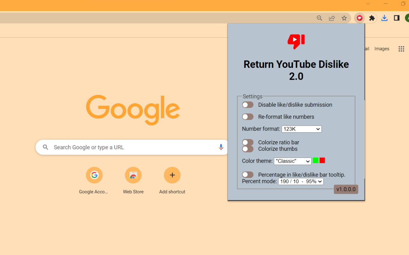Open the Percent mode dropdown
The height and width of the screenshot is (255, 409).
tap(301, 181)
